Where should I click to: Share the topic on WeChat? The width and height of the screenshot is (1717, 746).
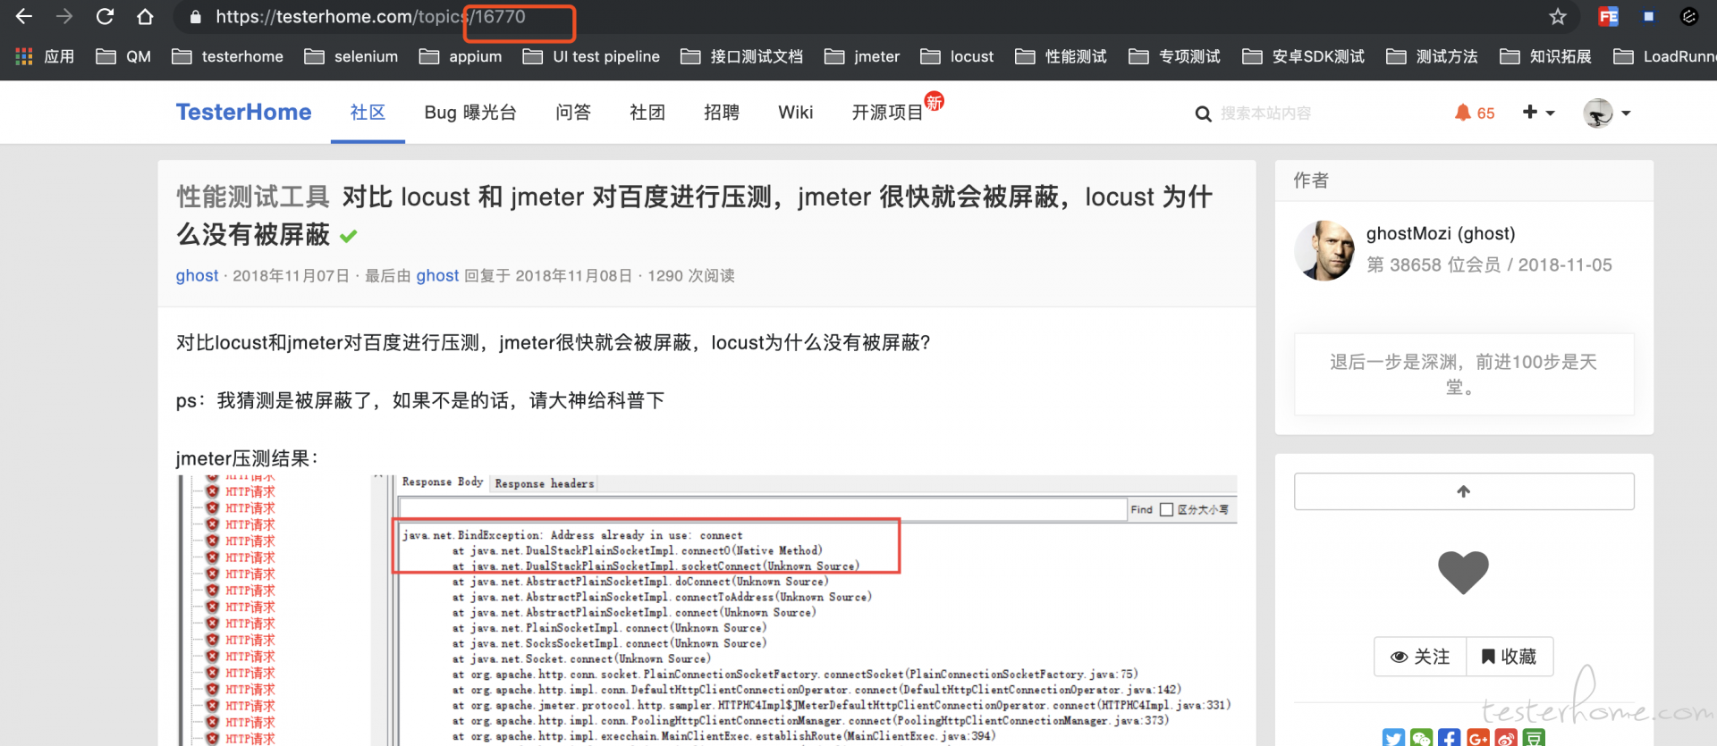[1421, 738]
